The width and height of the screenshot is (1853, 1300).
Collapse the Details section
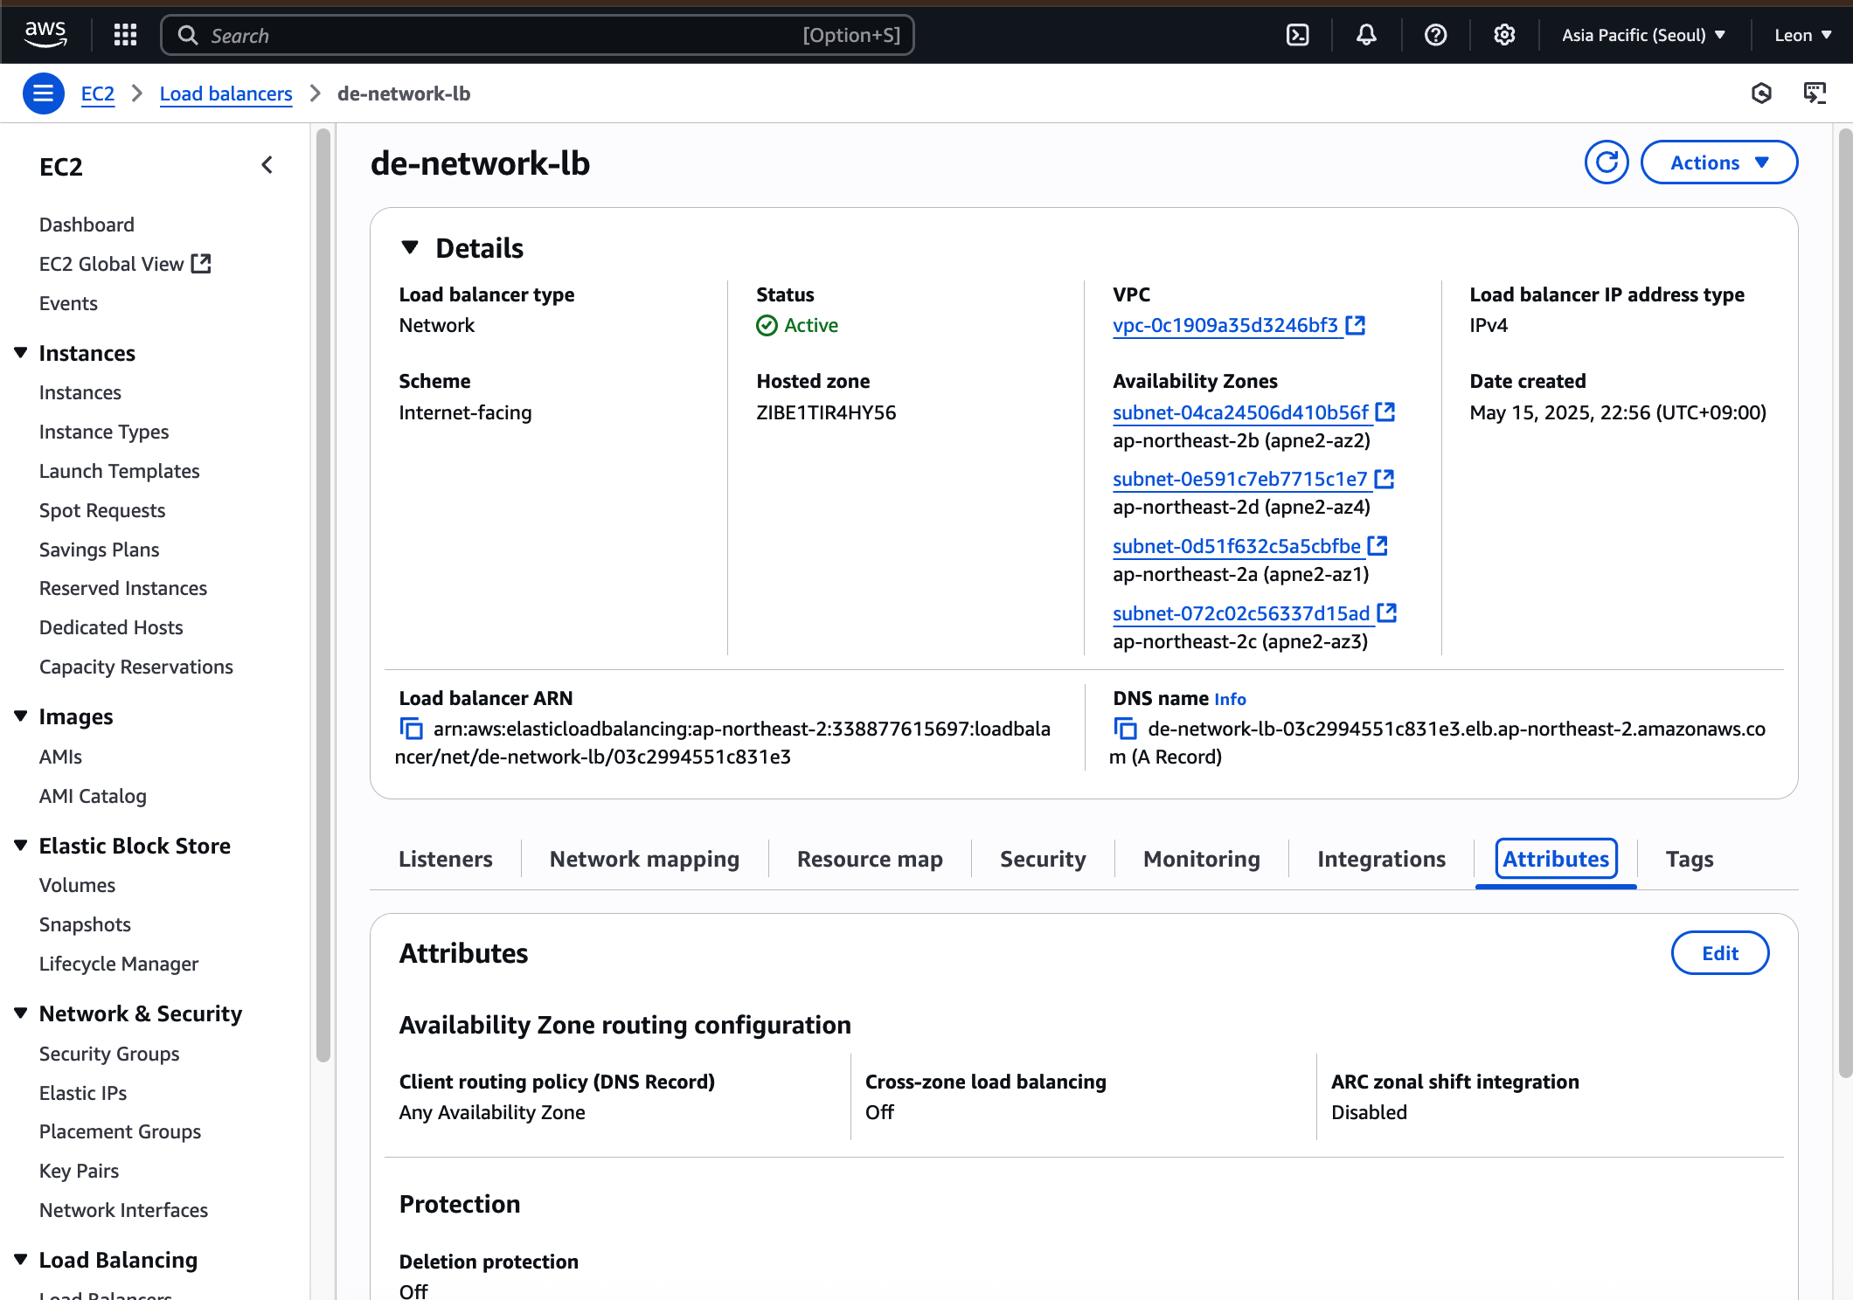click(410, 248)
